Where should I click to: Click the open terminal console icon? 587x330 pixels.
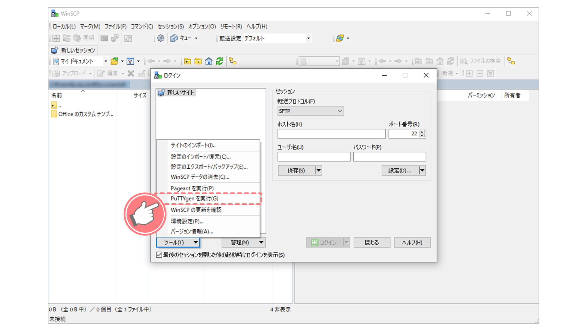(x=104, y=38)
